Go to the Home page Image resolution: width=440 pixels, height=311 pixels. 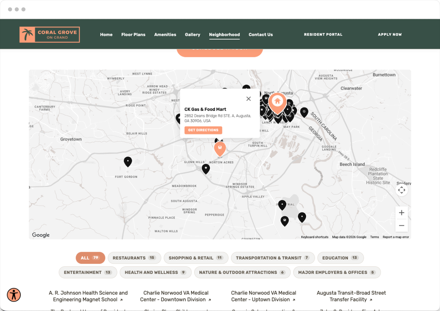[106, 34]
